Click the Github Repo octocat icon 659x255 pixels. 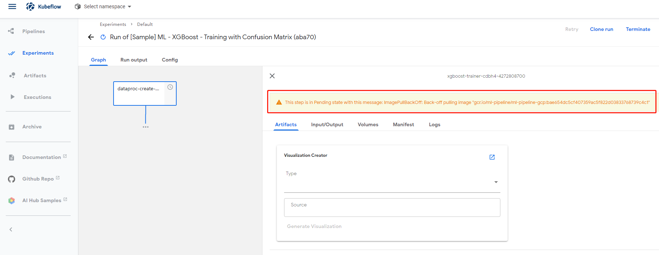point(12,179)
